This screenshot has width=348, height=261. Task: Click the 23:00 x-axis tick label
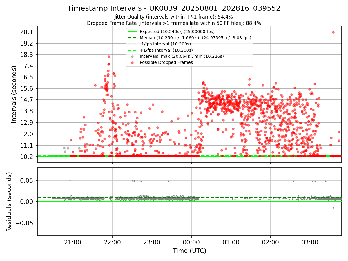[152, 242]
